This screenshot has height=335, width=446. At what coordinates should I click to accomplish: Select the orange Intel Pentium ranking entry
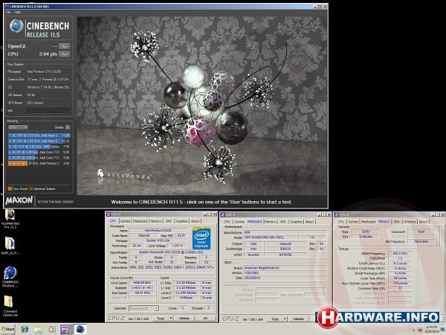click(x=39, y=164)
